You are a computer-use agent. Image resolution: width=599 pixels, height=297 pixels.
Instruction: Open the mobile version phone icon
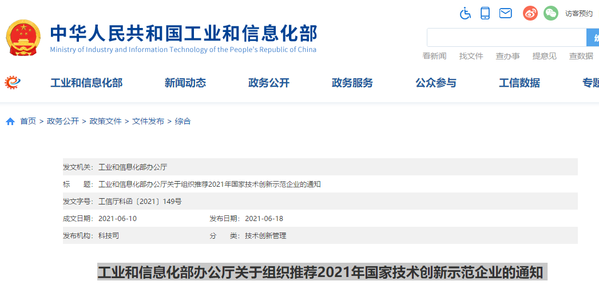click(485, 13)
